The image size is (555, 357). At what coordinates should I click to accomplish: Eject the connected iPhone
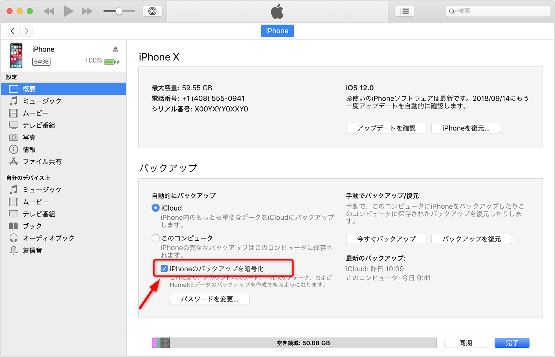point(116,49)
